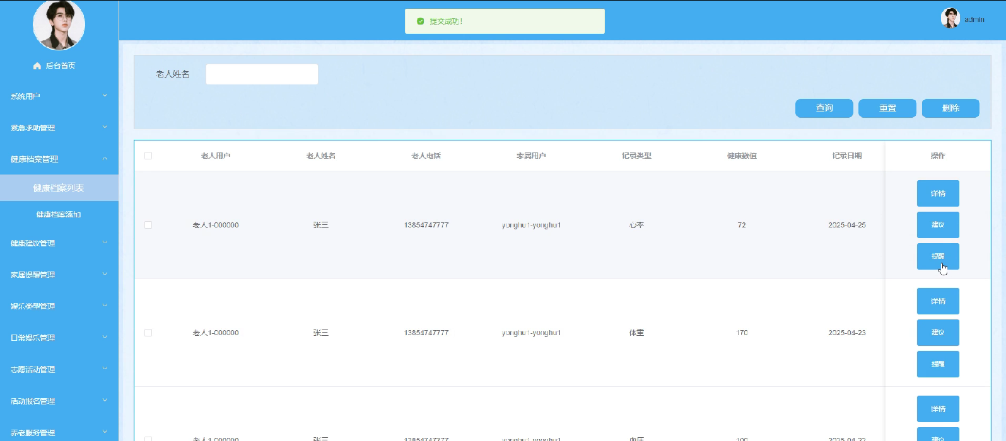Click 老人1-000000 in the 心率 row
Screen dimensions: 1006x441
pyautogui.click(x=216, y=225)
